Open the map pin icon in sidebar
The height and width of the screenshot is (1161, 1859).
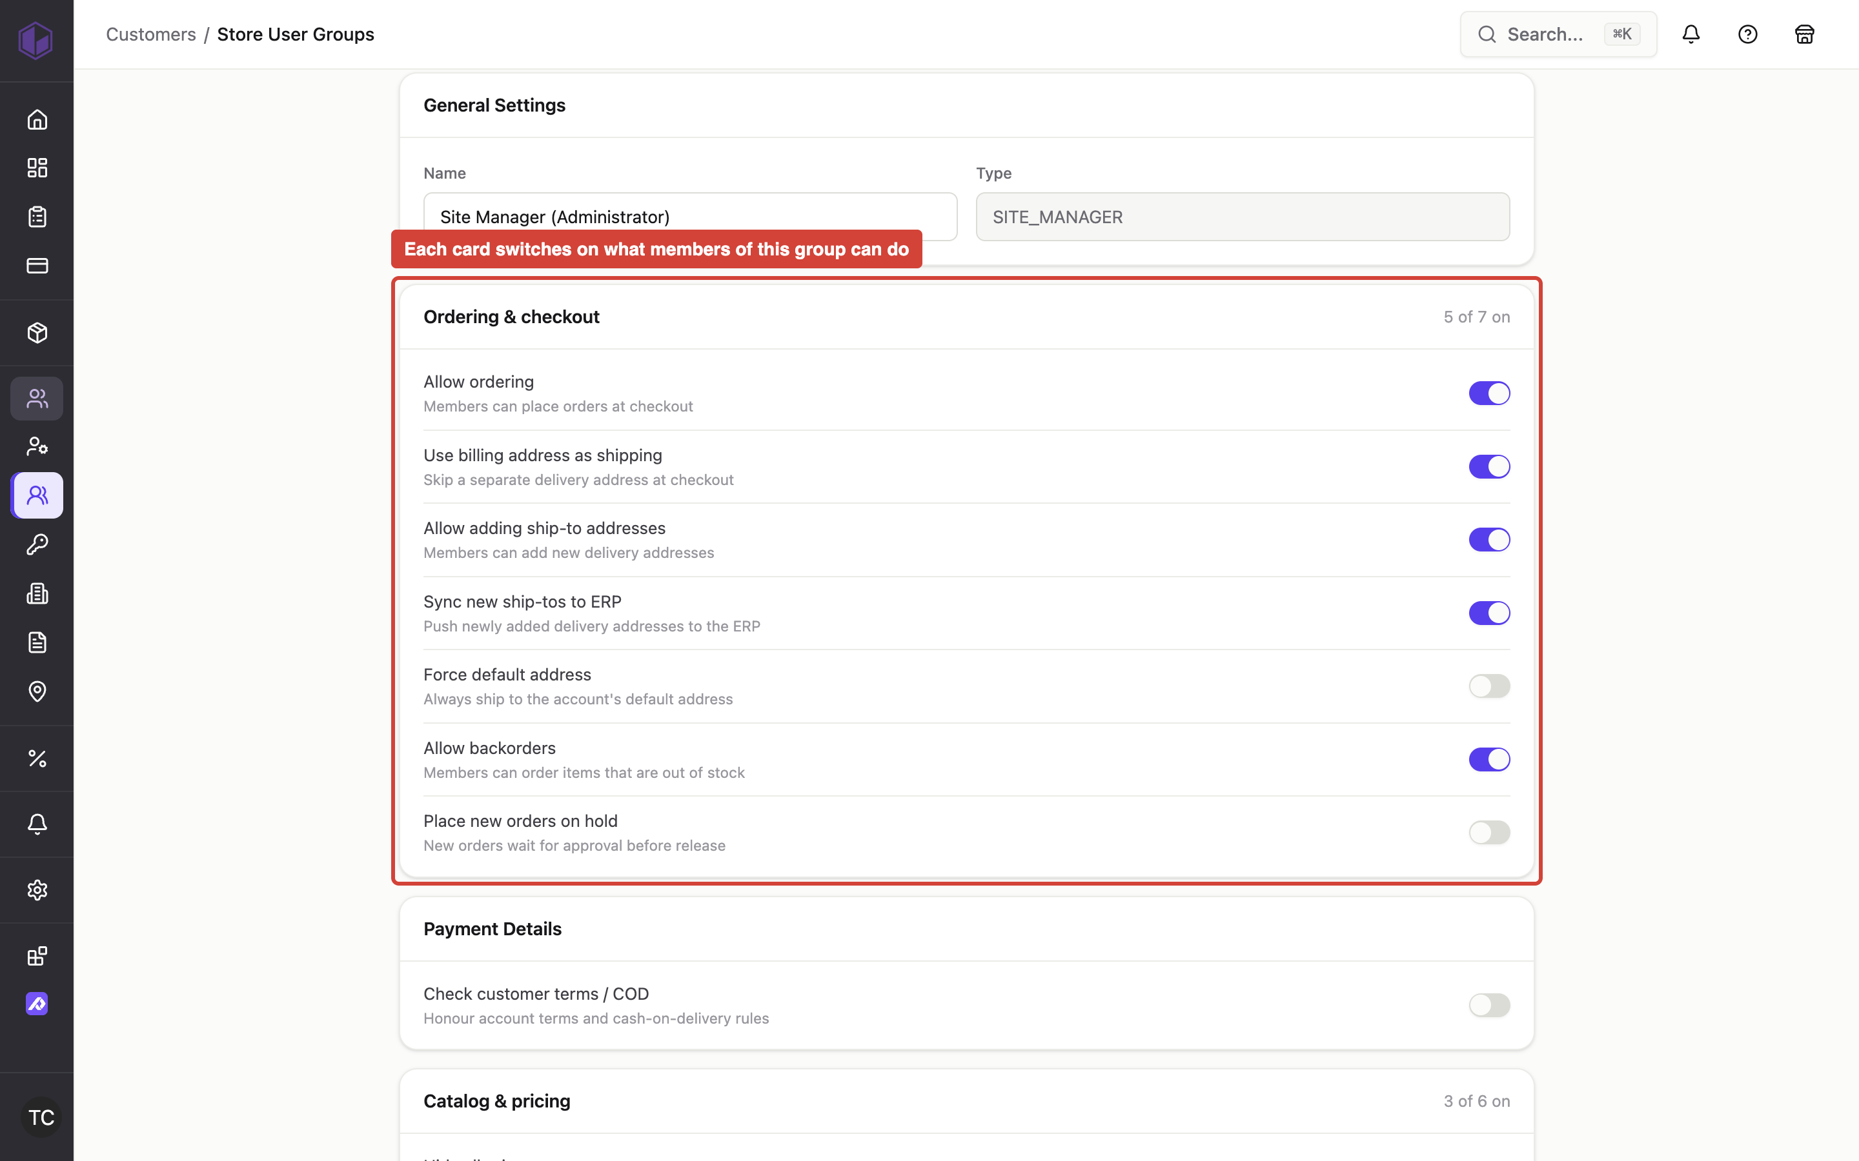pos(37,691)
